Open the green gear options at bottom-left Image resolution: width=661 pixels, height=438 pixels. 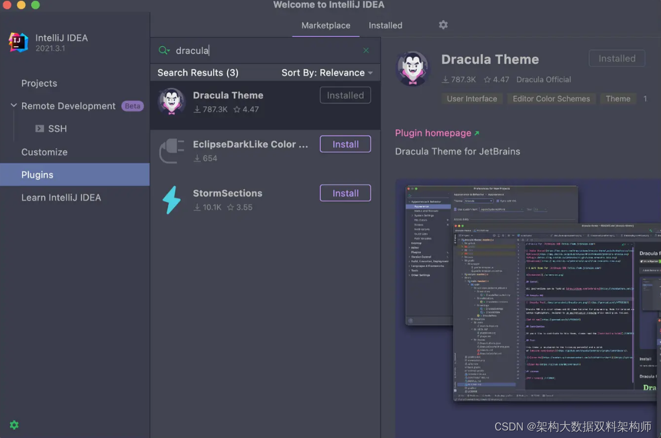14,425
